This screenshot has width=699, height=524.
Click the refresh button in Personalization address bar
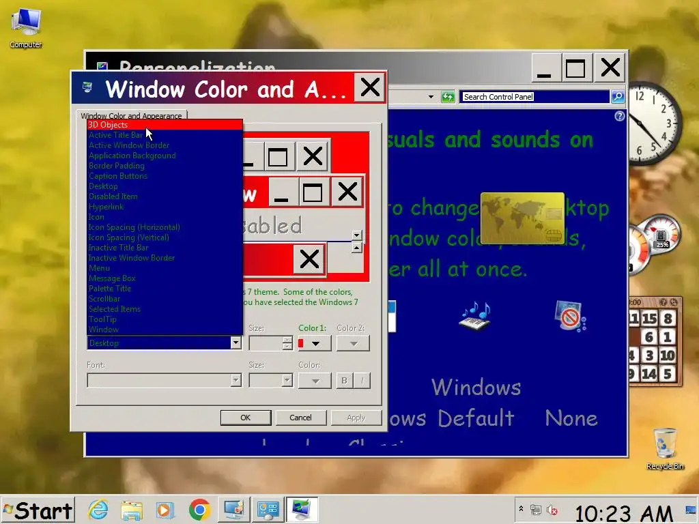tap(448, 97)
